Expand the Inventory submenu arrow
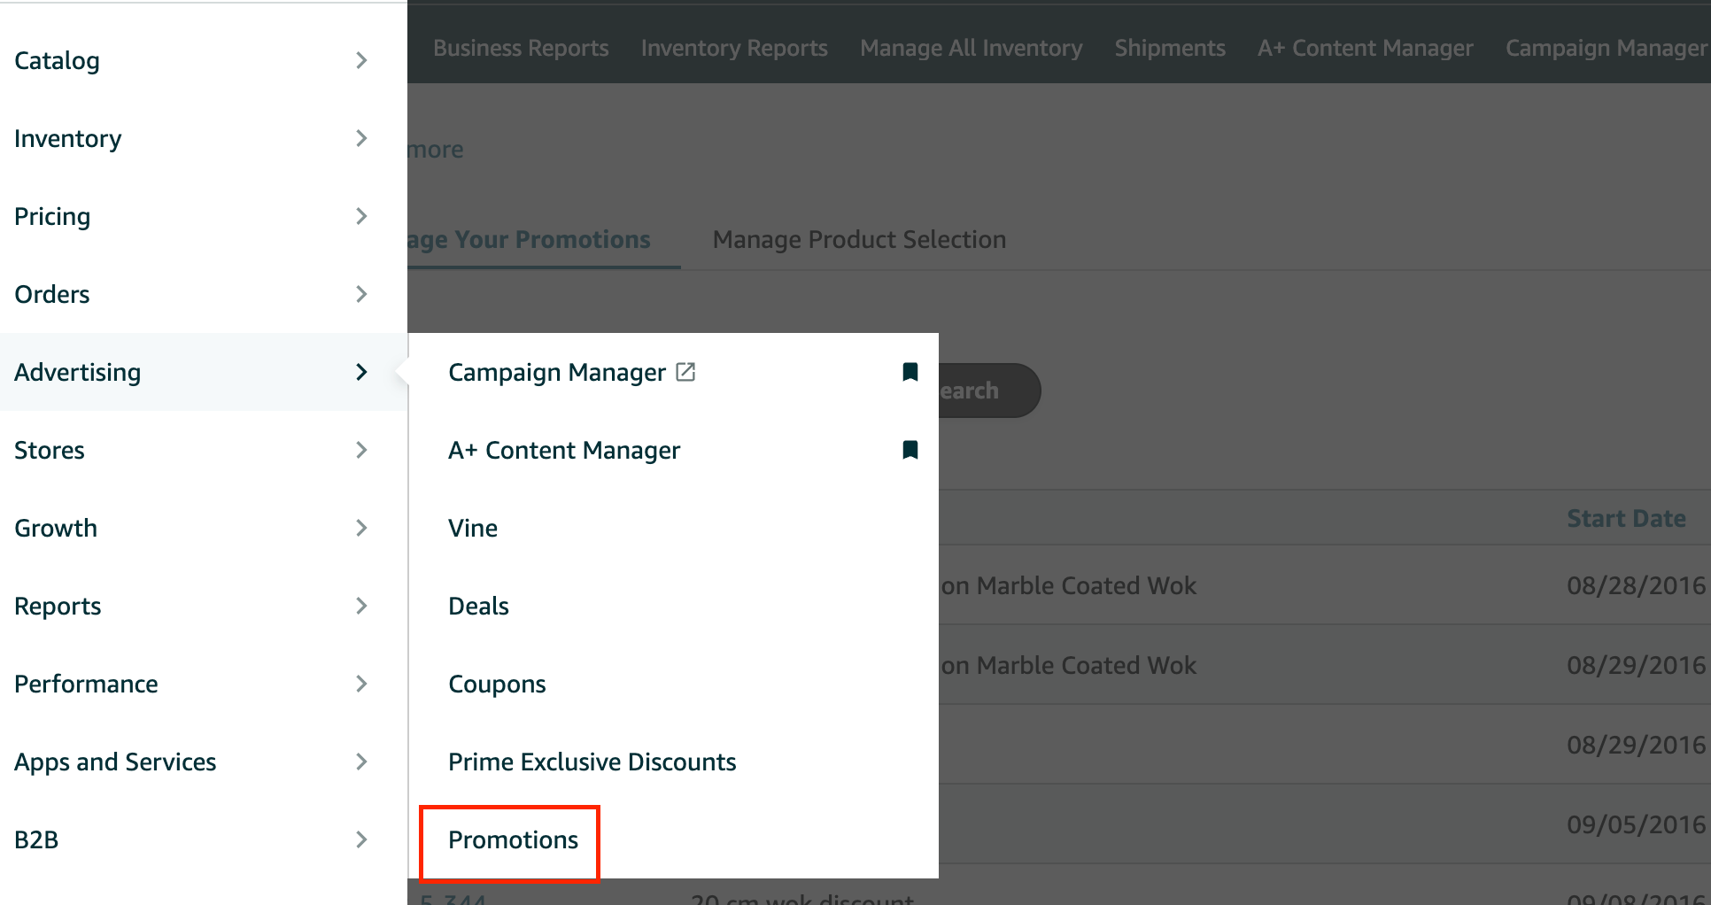Image resolution: width=1711 pixels, height=905 pixels. point(361,138)
